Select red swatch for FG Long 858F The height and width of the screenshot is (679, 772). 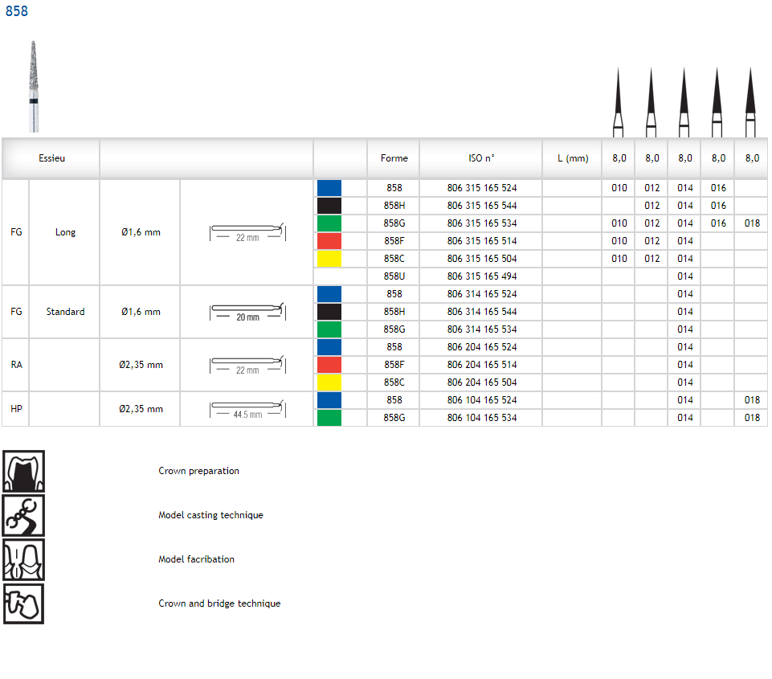pos(329,241)
